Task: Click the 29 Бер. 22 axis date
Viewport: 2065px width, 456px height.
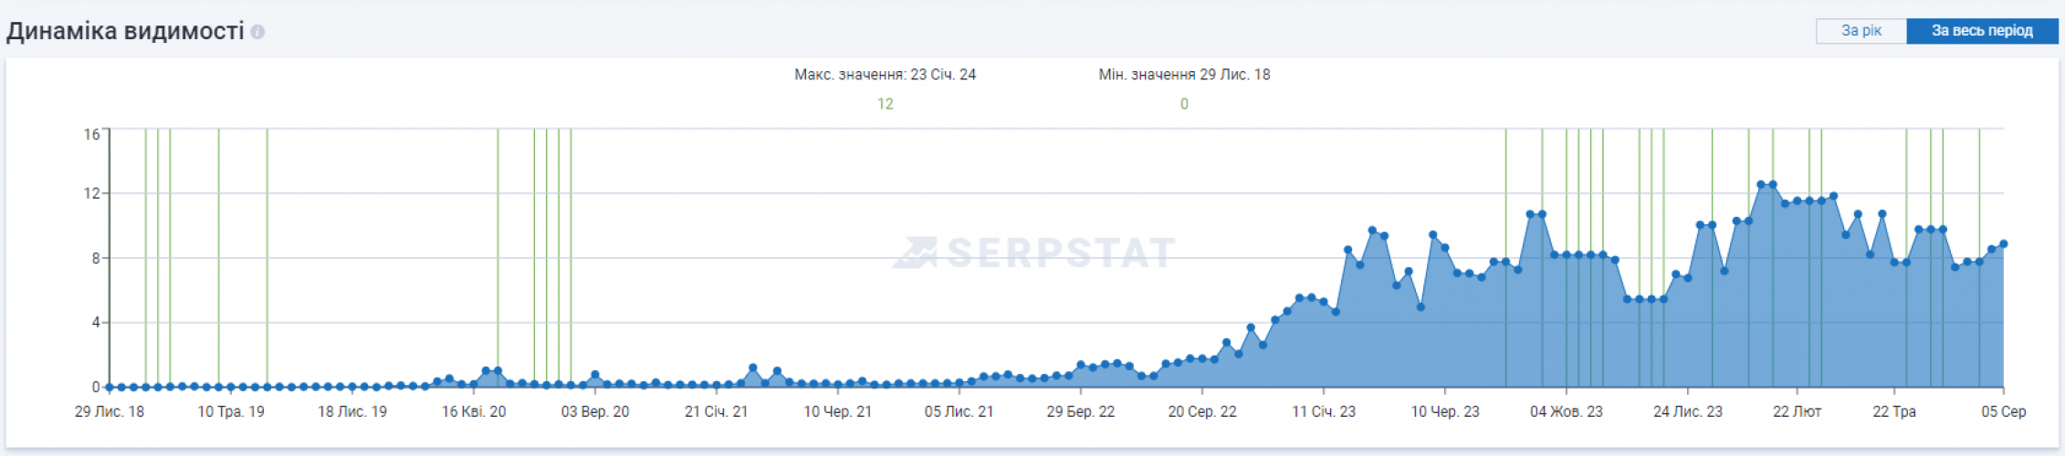Action: click(1081, 412)
